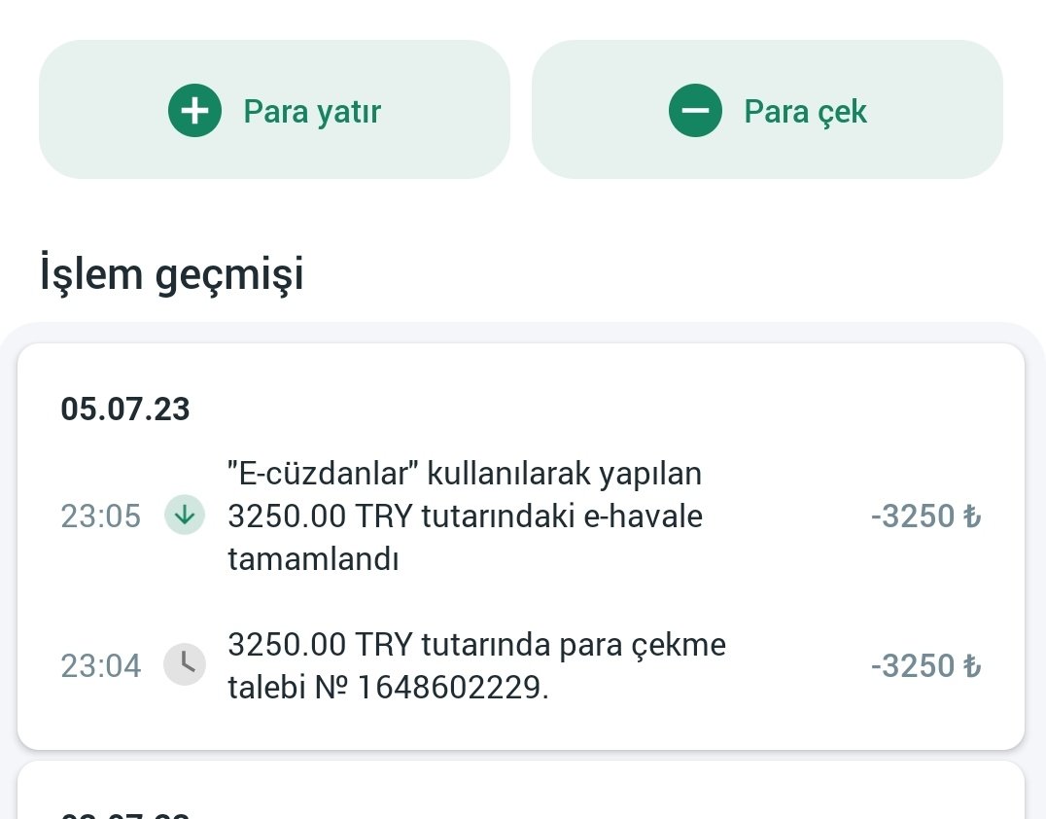The width and height of the screenshot is (1046, 819).
Task: Click "3250.00 TRY tutarında" in withdrawal request
Action: pos(390,644)
